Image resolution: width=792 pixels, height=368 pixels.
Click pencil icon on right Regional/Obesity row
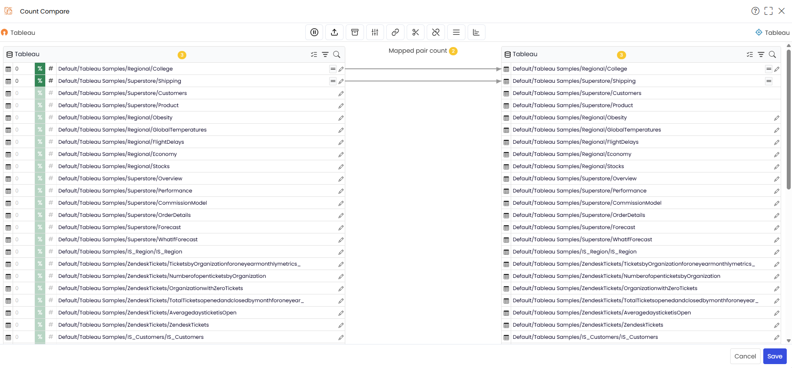pos(777,118)
